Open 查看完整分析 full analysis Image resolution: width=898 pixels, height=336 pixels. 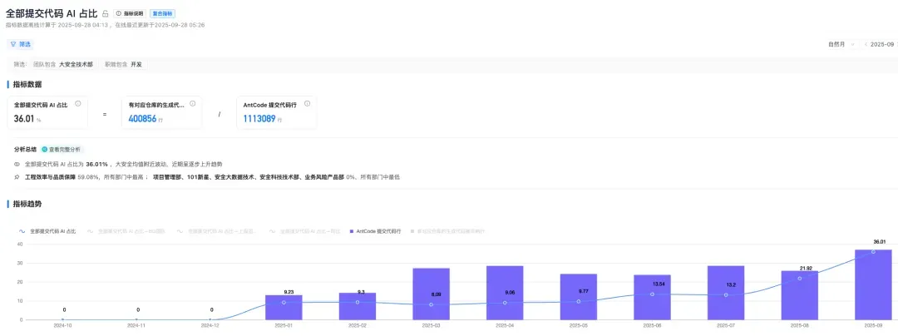pyautogui.click(x=62, y=150)
